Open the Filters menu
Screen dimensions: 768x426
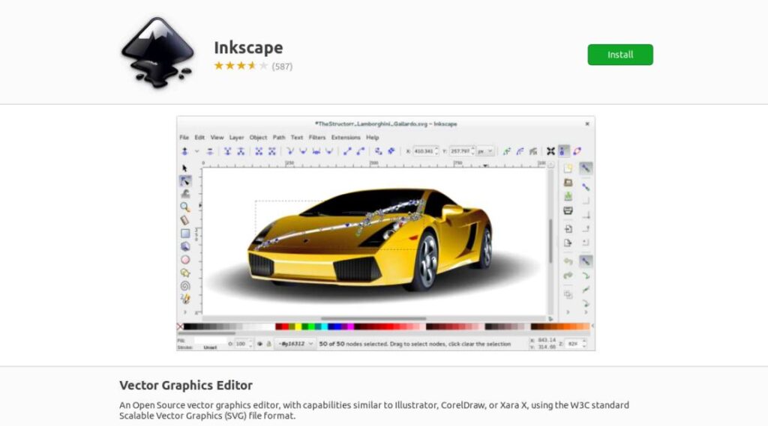pos(317,138)
